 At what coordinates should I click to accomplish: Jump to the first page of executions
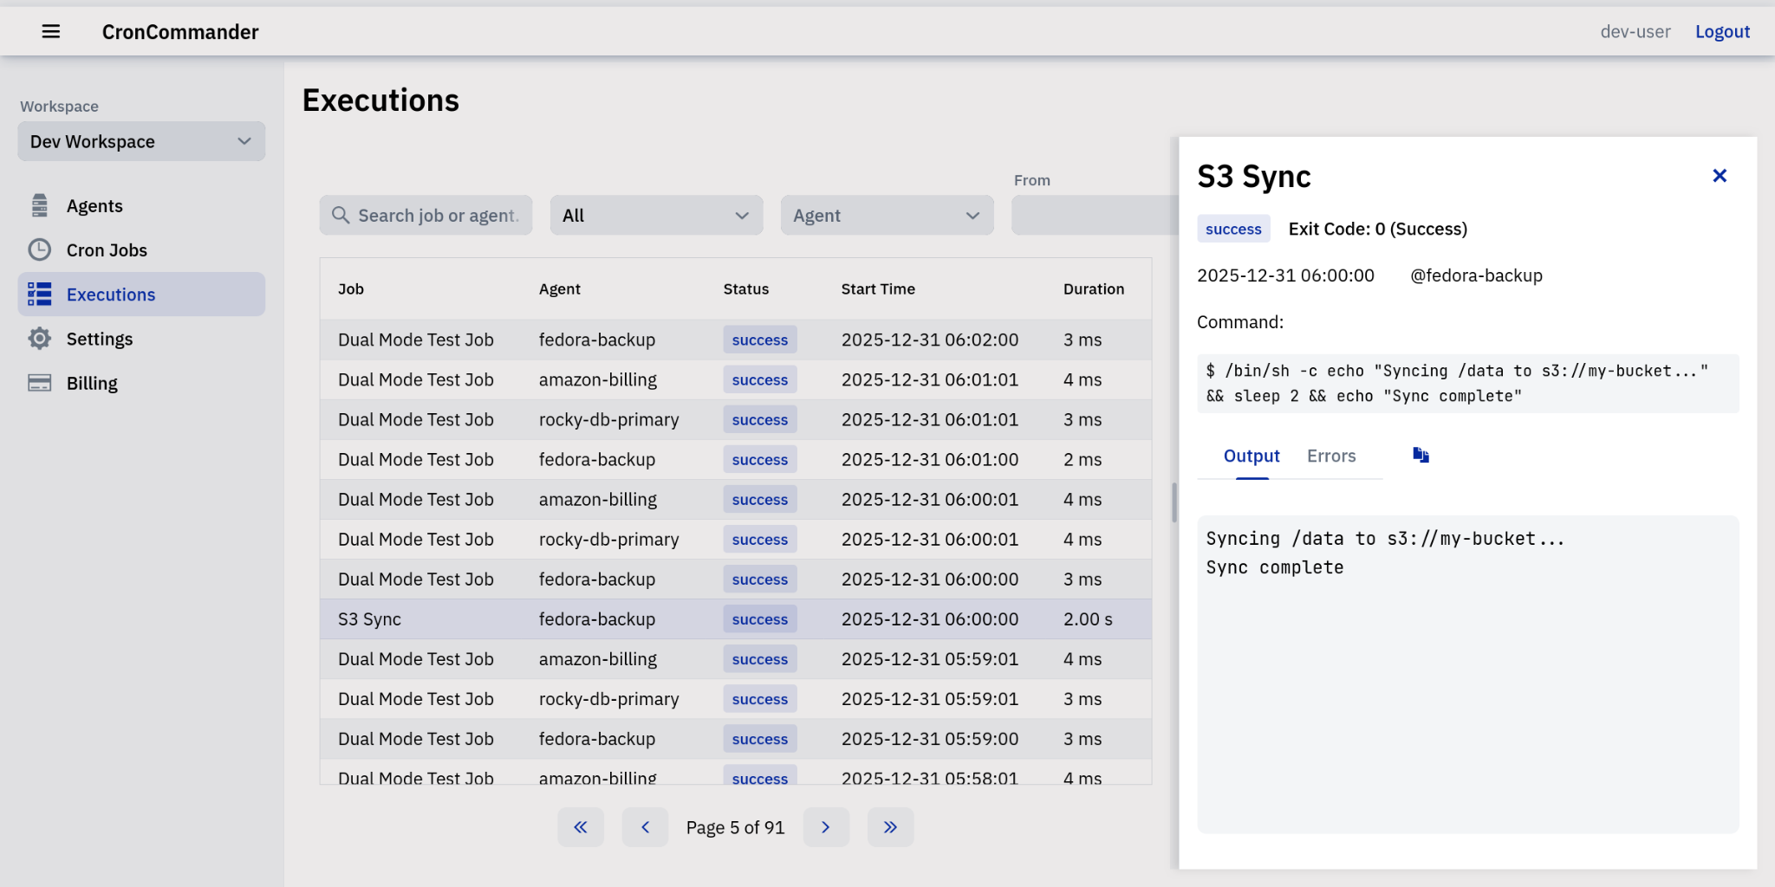click(x=581, y=827)
